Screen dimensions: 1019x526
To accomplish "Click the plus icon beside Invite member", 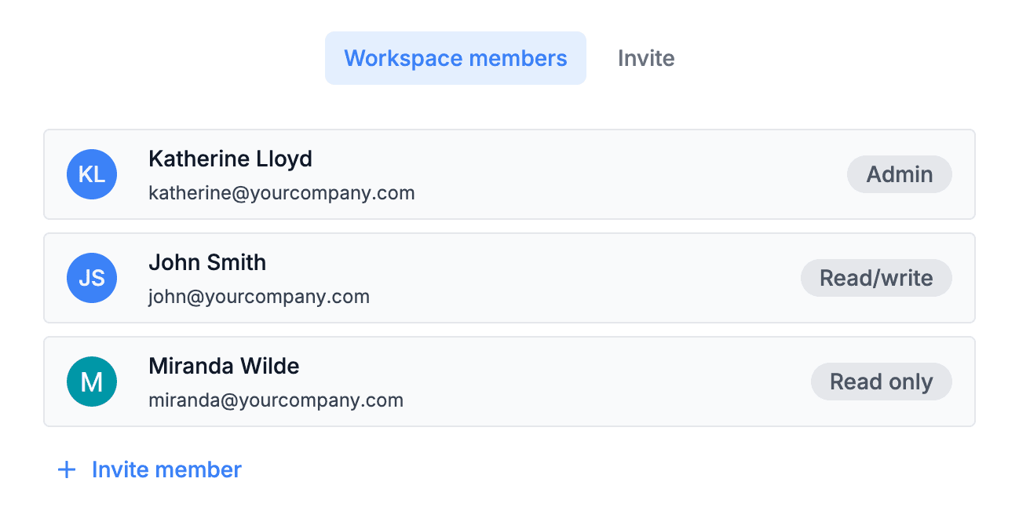I will [x=68, y=469].
